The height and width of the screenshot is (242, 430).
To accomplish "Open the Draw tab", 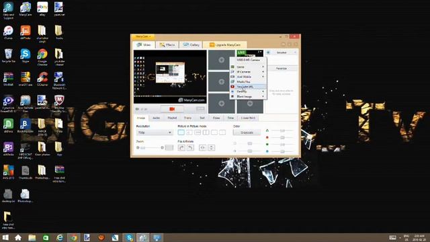I will [216, 118].
